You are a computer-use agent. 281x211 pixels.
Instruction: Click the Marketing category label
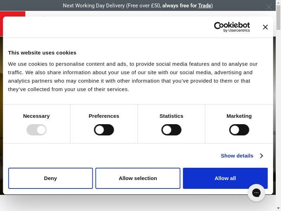pos(239,116)
